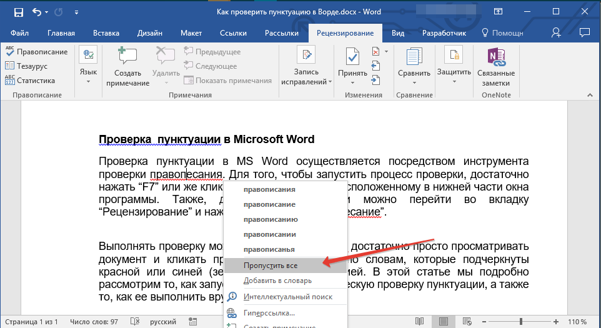This screenshot has height=328, width=601.
Task: Click the Save icon in quick access toolbar
Action: pyautogui.click(x=18, y=12)
